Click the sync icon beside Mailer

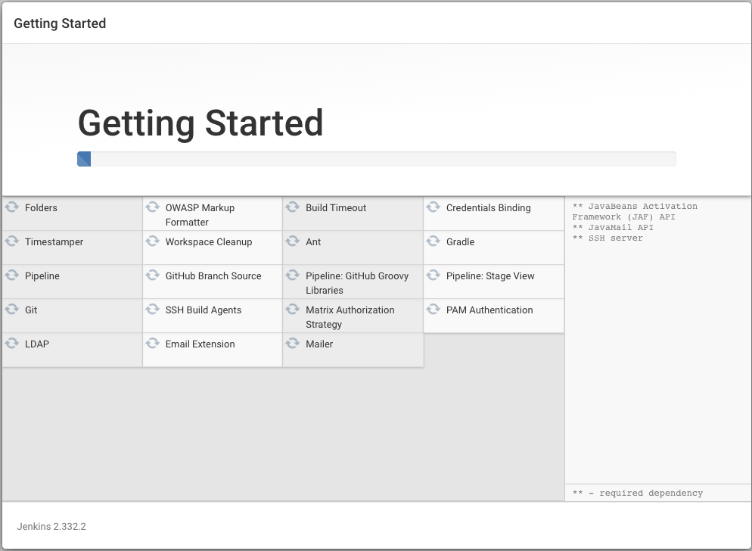293,343
